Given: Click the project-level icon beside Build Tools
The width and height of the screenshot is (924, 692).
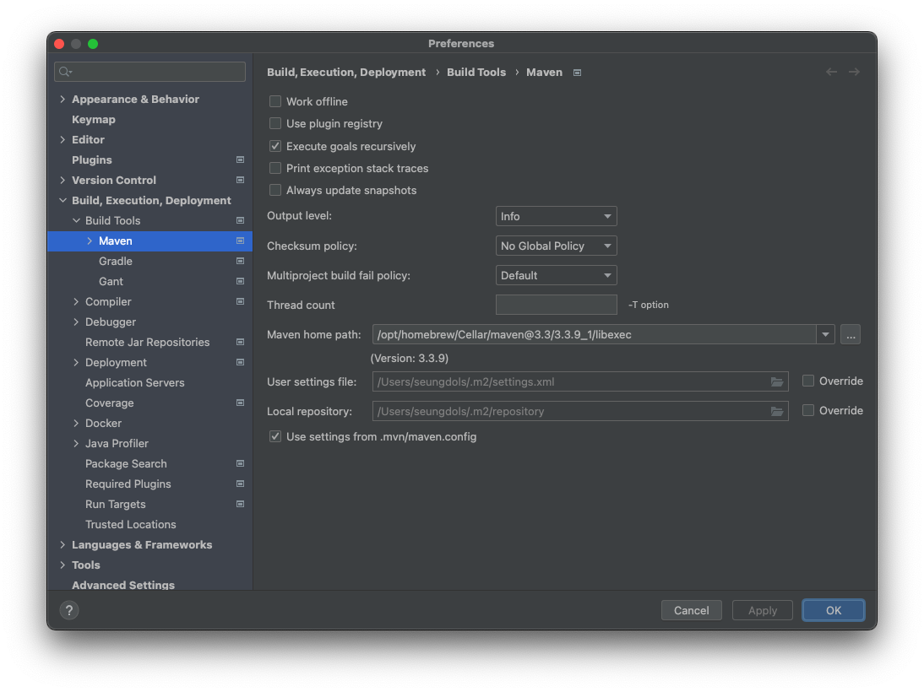Looking at the screenshot, I should tap(241, 220).
